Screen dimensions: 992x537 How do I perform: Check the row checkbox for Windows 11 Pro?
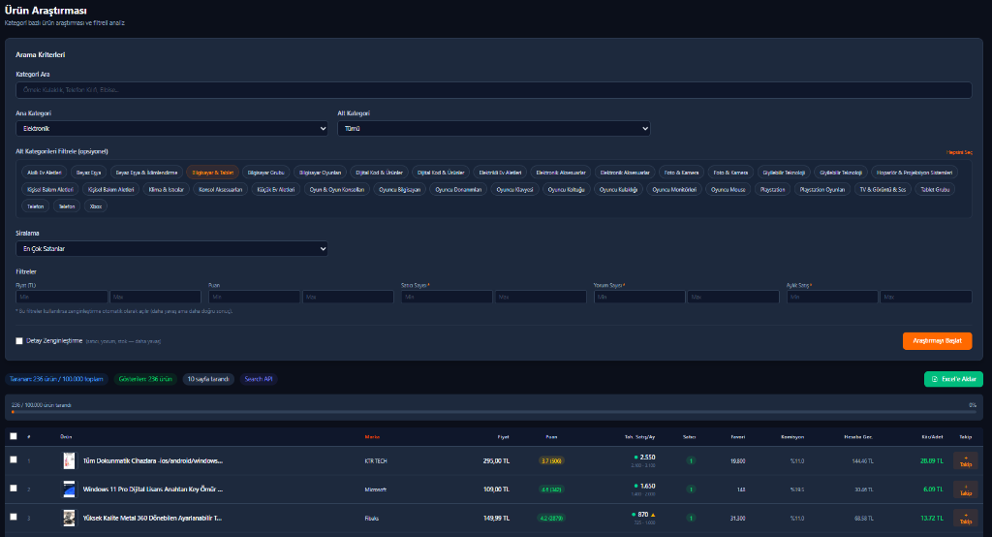(x=13, y=489)
